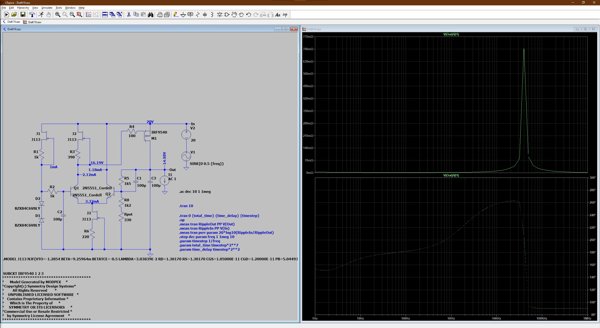The image size is (600, 328).
Task: Open a file with the folder icon
Action: pos(14,15)
